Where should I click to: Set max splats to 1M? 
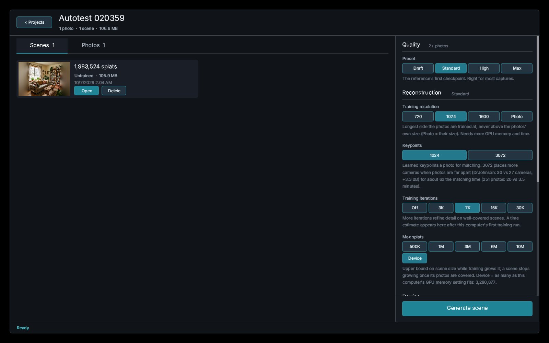tap(441, 247)
